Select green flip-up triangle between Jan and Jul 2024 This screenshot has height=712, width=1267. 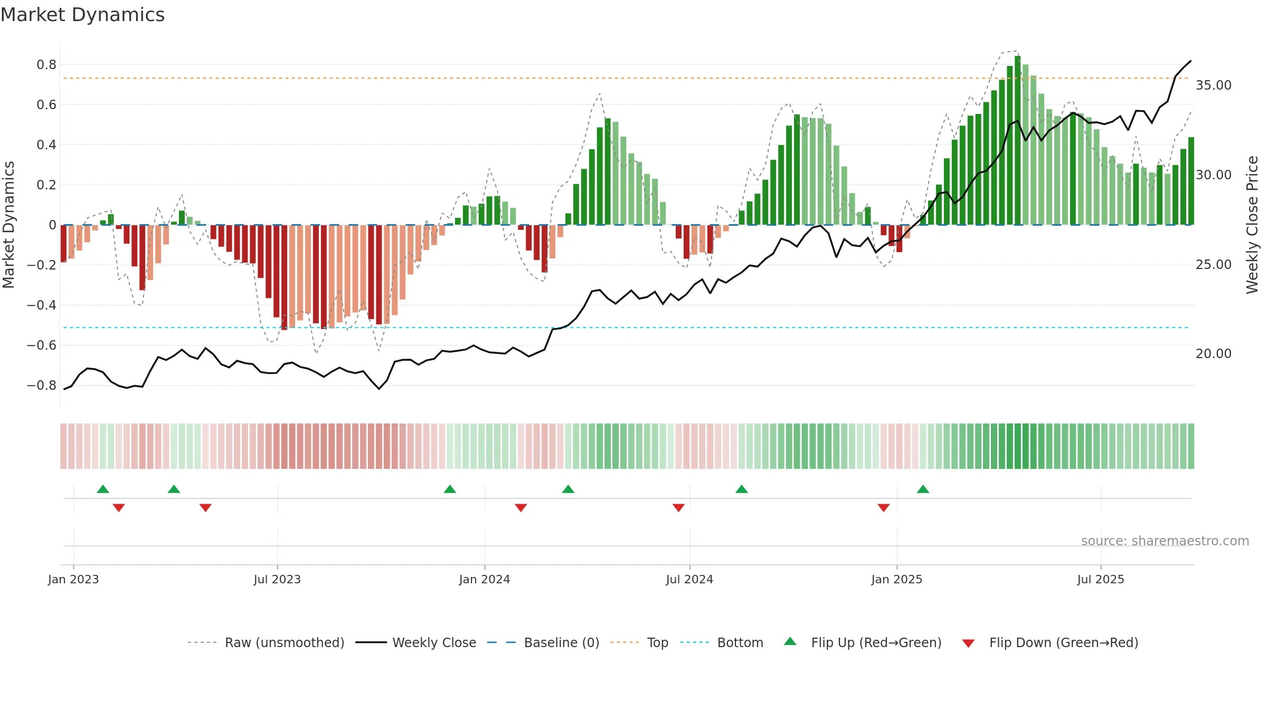(x=568, y=489)
